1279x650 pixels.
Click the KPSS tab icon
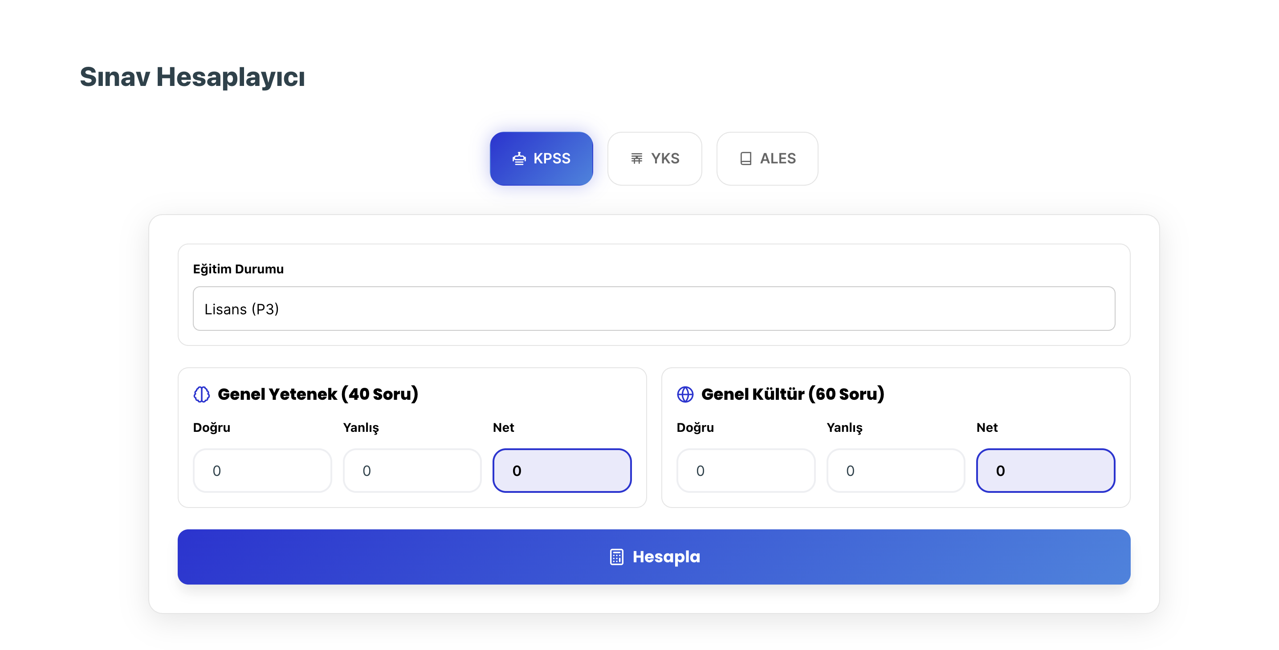[519, 159]
